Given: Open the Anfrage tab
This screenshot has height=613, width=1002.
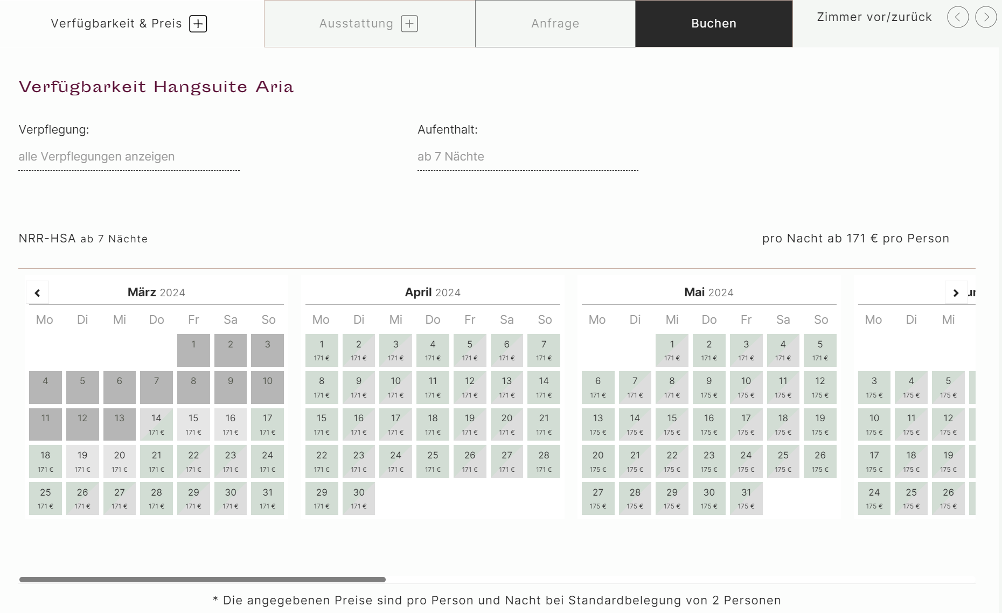Looking at the screenshot, I should tap(555, 24).
